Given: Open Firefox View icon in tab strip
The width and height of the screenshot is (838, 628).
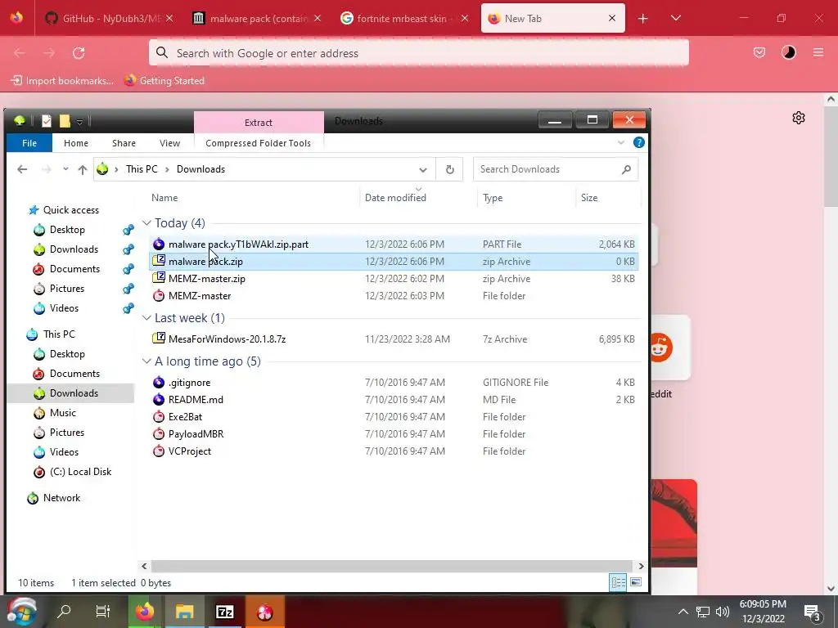Looking at the screenshot, I should point(16,18).
